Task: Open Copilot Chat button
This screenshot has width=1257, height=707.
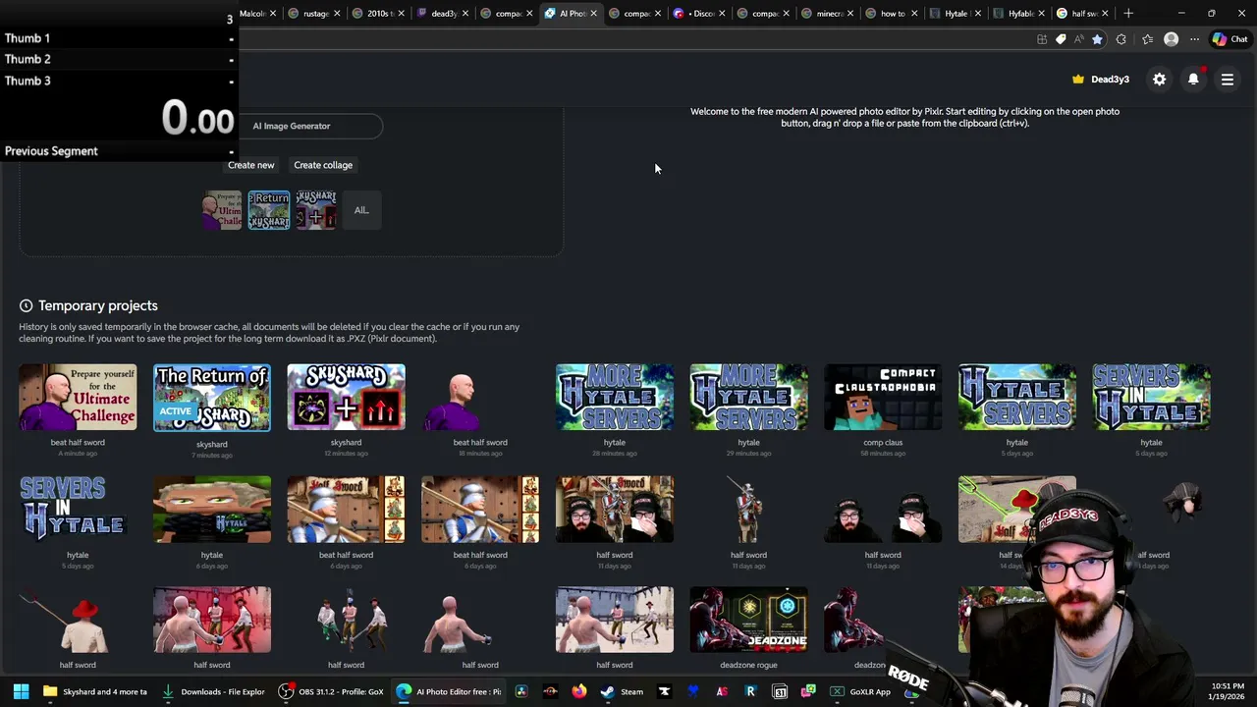Action: [1230, 39]
